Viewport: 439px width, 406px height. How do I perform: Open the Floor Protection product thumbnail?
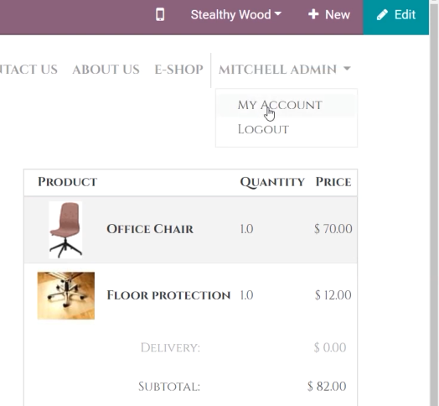[66, 295]
